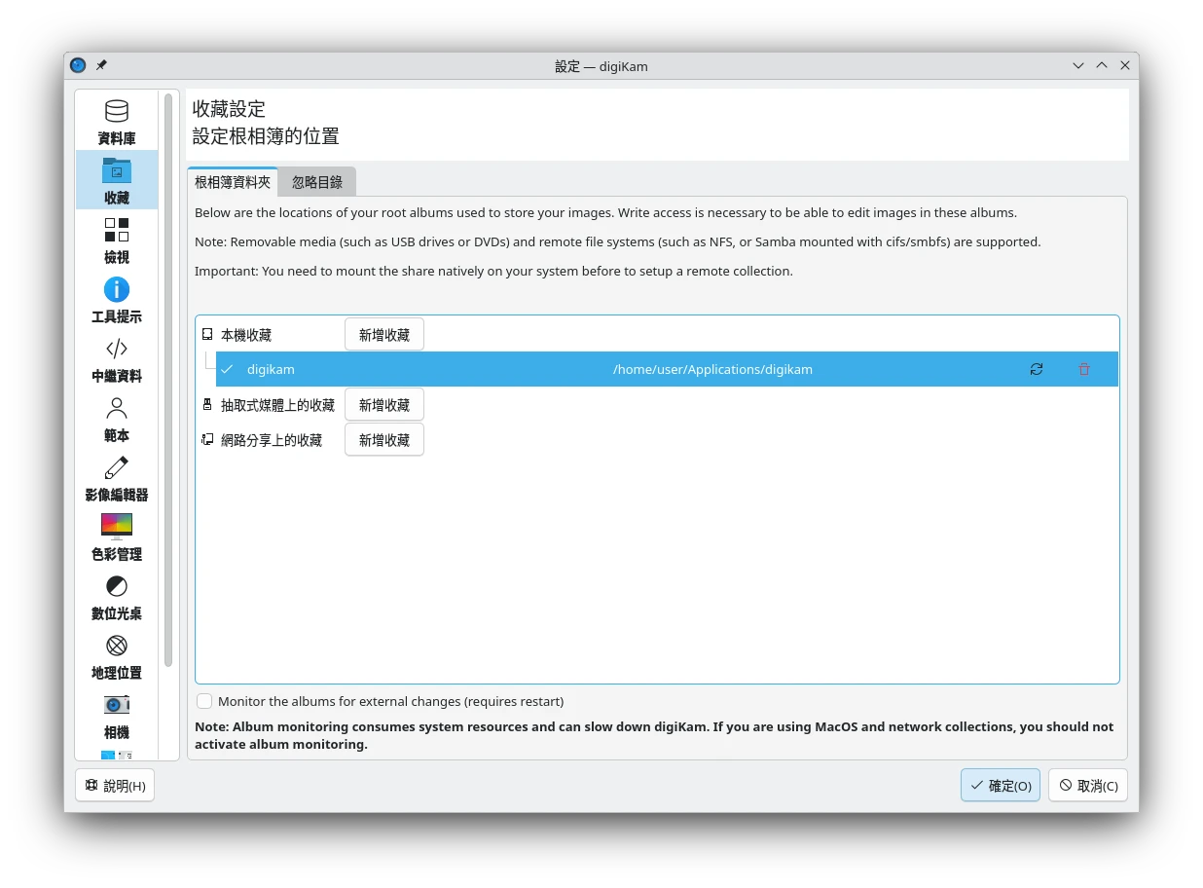The image size is (1203, 888).
Task: Enable Monitor the albums for external changes
Action: pos(204,701)
